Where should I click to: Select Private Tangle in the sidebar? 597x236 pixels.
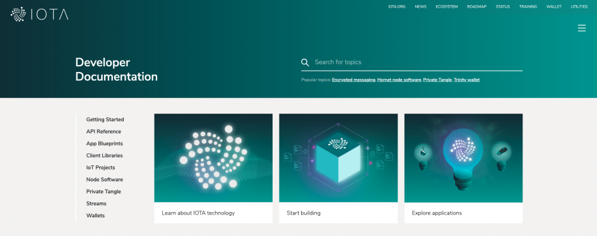tap(103, 191)
